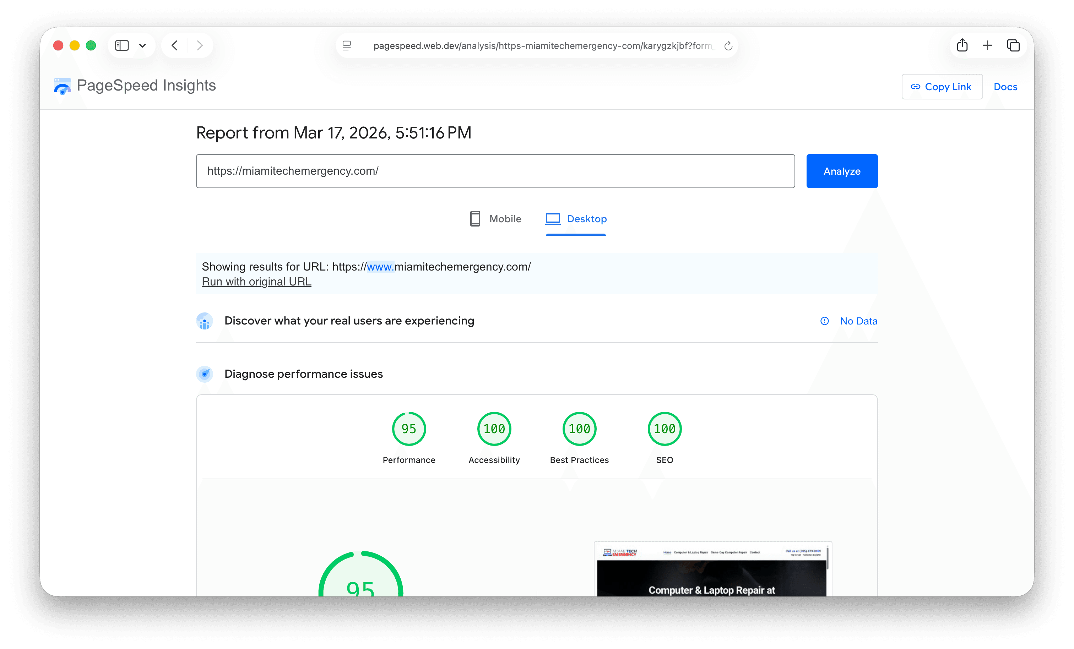The image size is (1074, 649).
Task: Switch to the Mobile tab
Action: [x=495, y=219]
